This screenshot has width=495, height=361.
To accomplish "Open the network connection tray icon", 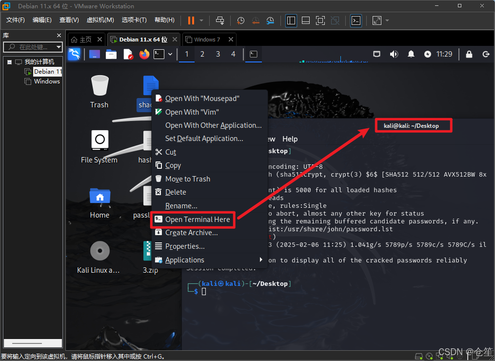I will (376, 54).
